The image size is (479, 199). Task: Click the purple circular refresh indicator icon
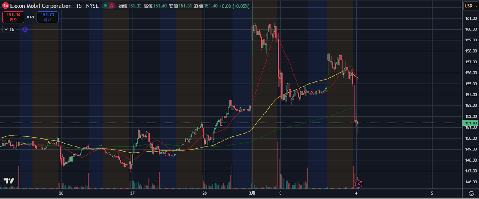25,29
